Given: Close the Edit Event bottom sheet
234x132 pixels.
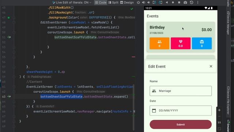Looking at the screenshot, I should [x=211, y=66].
